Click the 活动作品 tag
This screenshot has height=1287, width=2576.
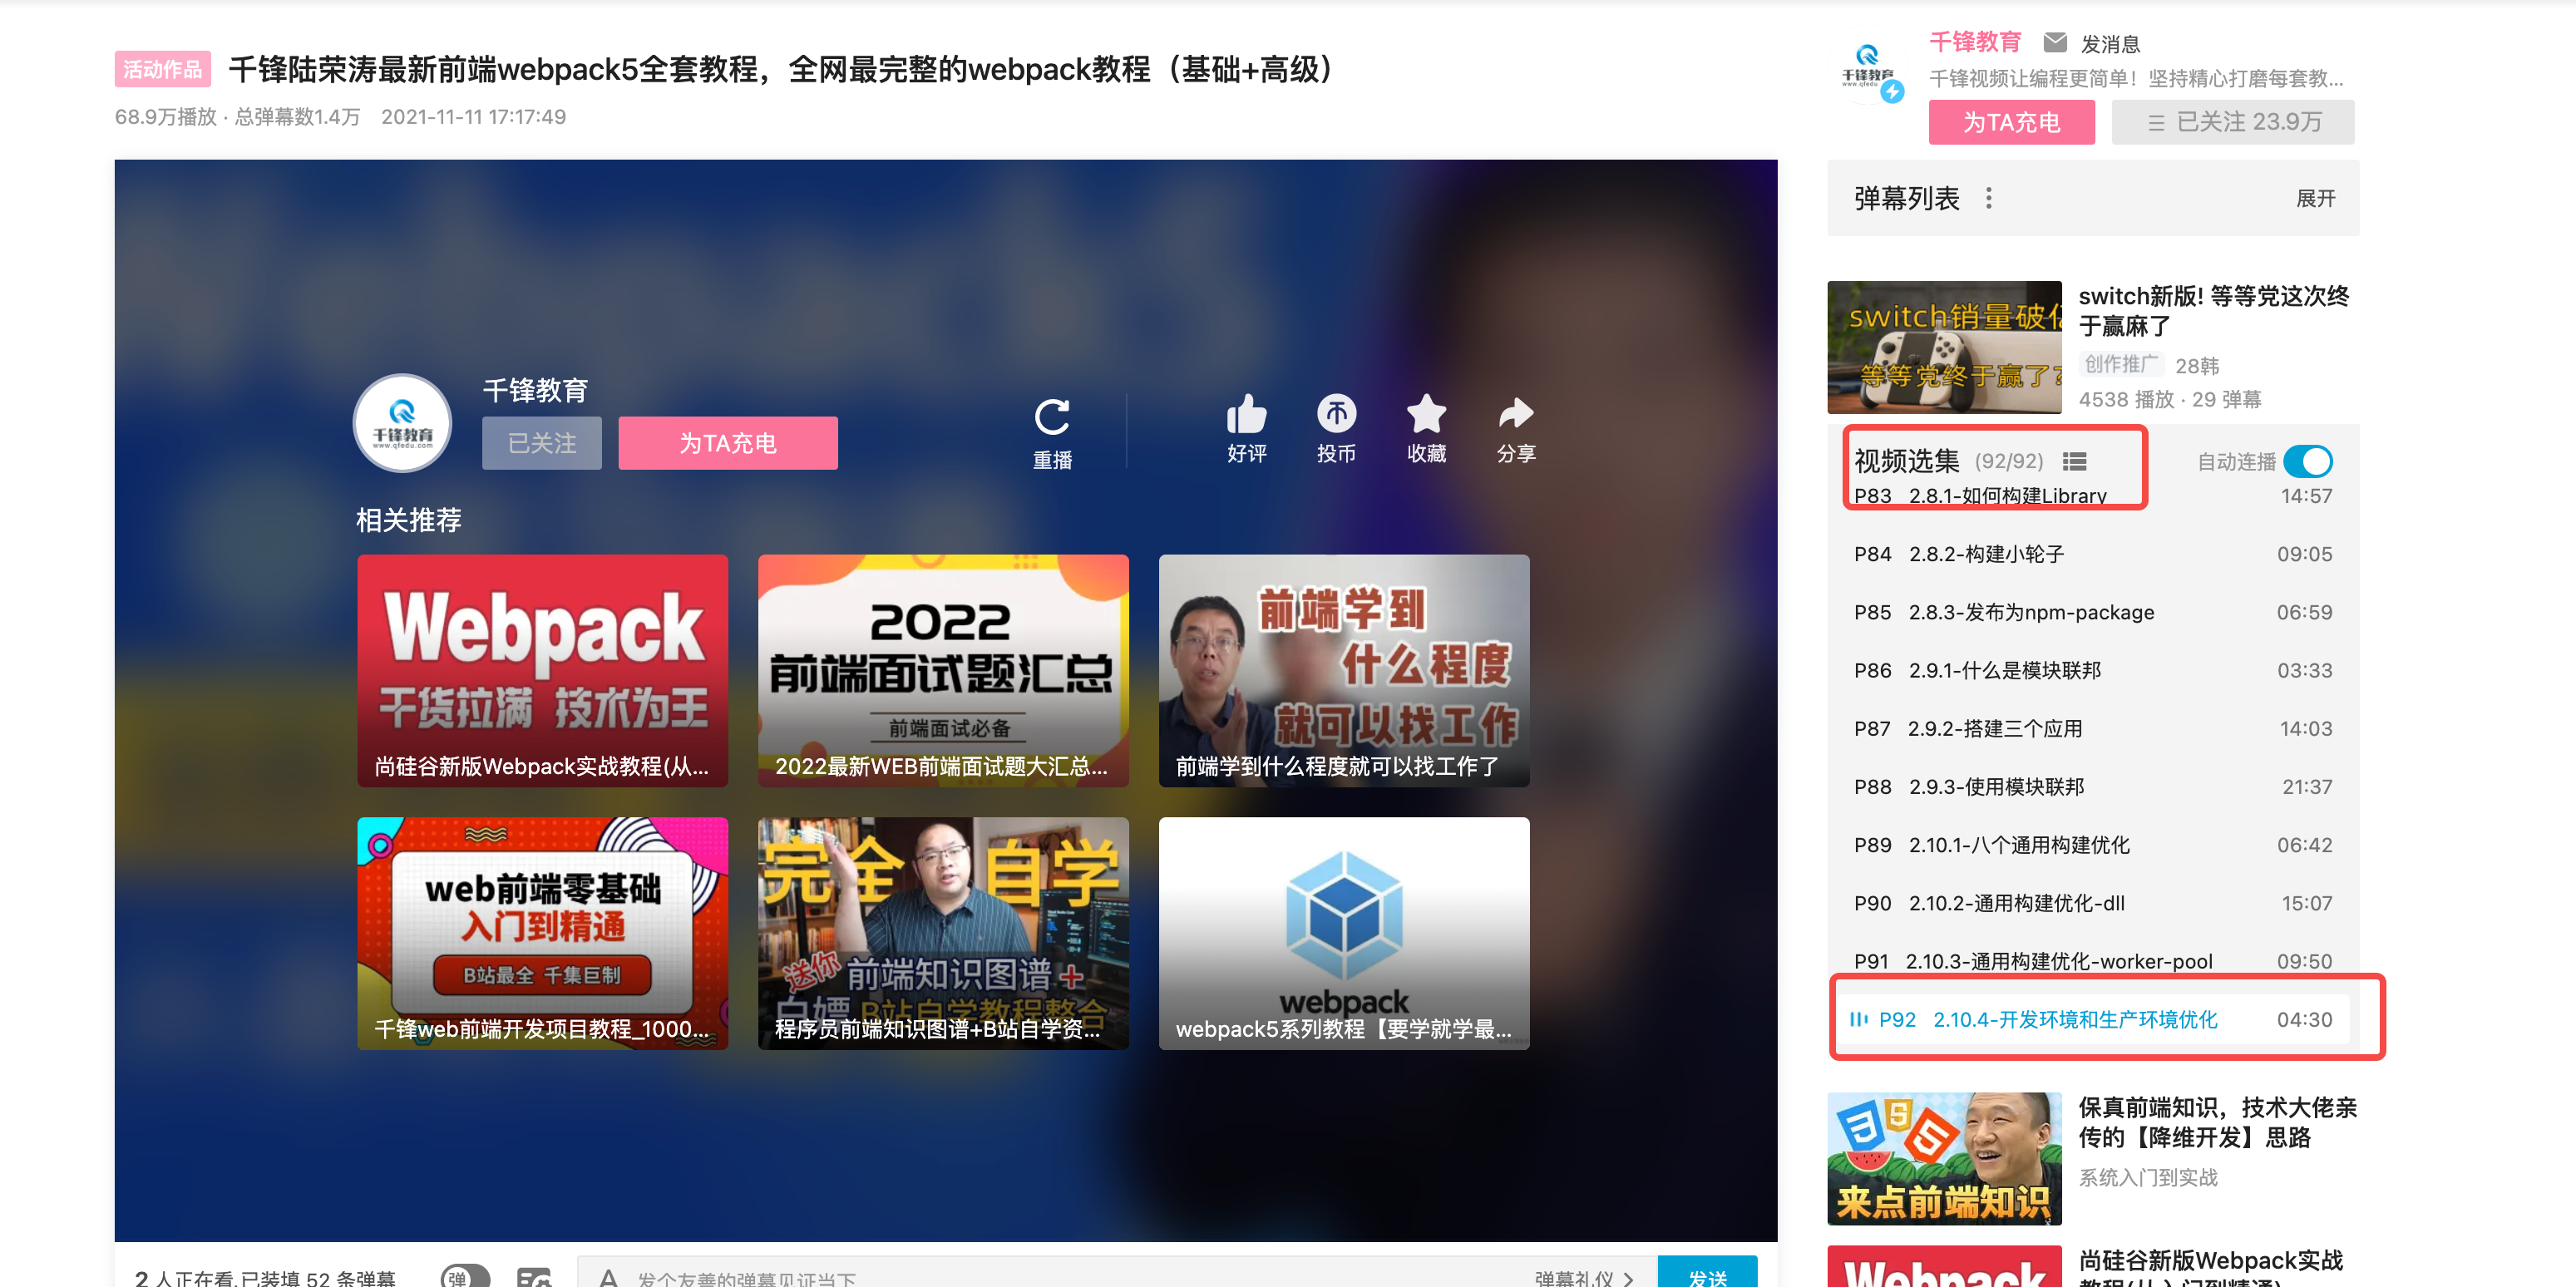point(162,69)
